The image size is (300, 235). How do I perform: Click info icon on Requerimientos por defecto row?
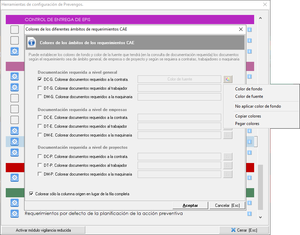pyautogui.click(x=249, y=214)
